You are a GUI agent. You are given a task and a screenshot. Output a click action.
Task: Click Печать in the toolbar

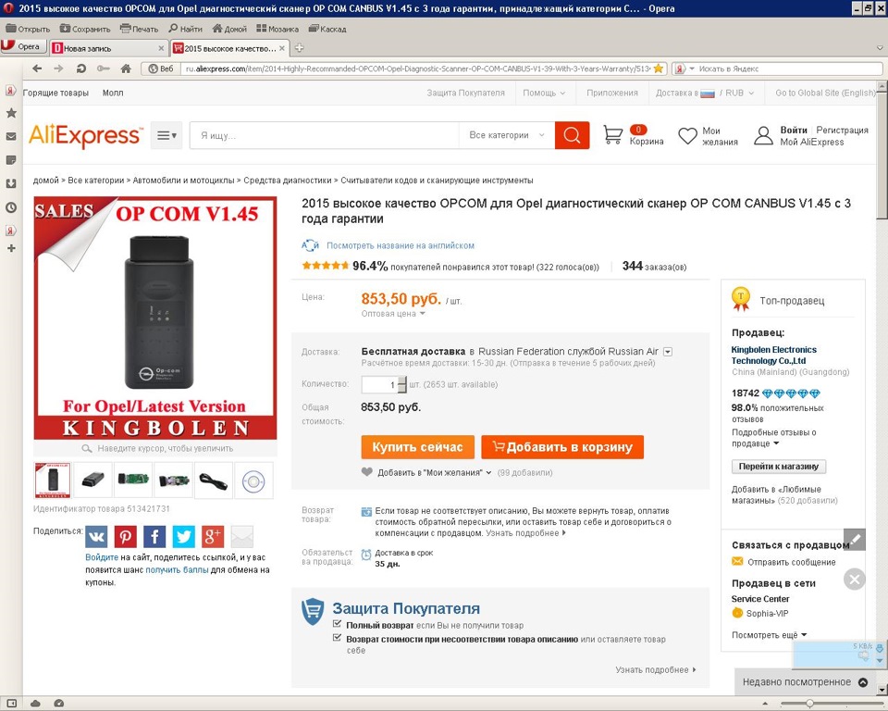tap(140, 29)
